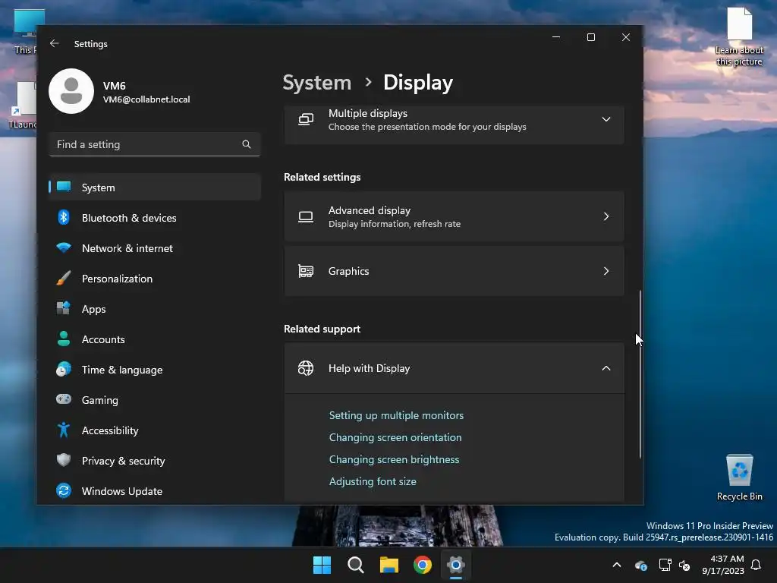Viewport: 777px width, 583px height.
Task: Click the muted volume tray icon
Action: (685, 565)
